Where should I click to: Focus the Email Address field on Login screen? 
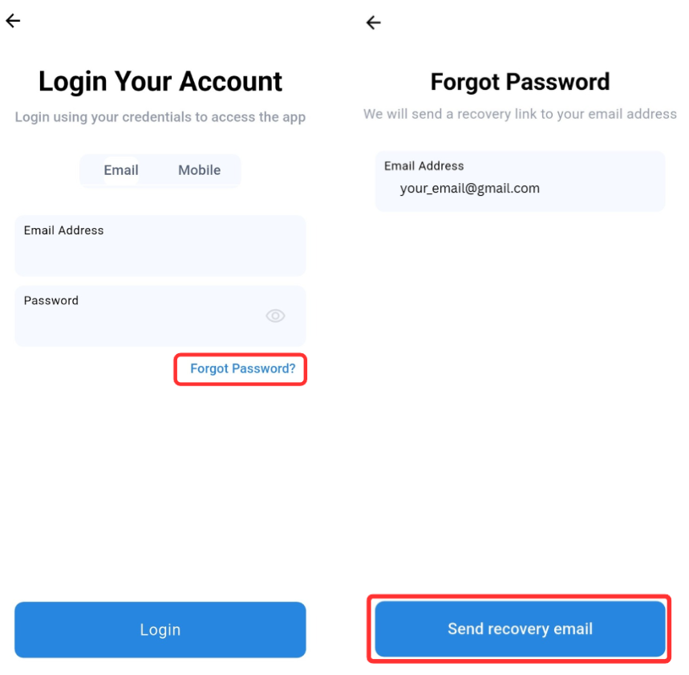[x=160, y=255]
